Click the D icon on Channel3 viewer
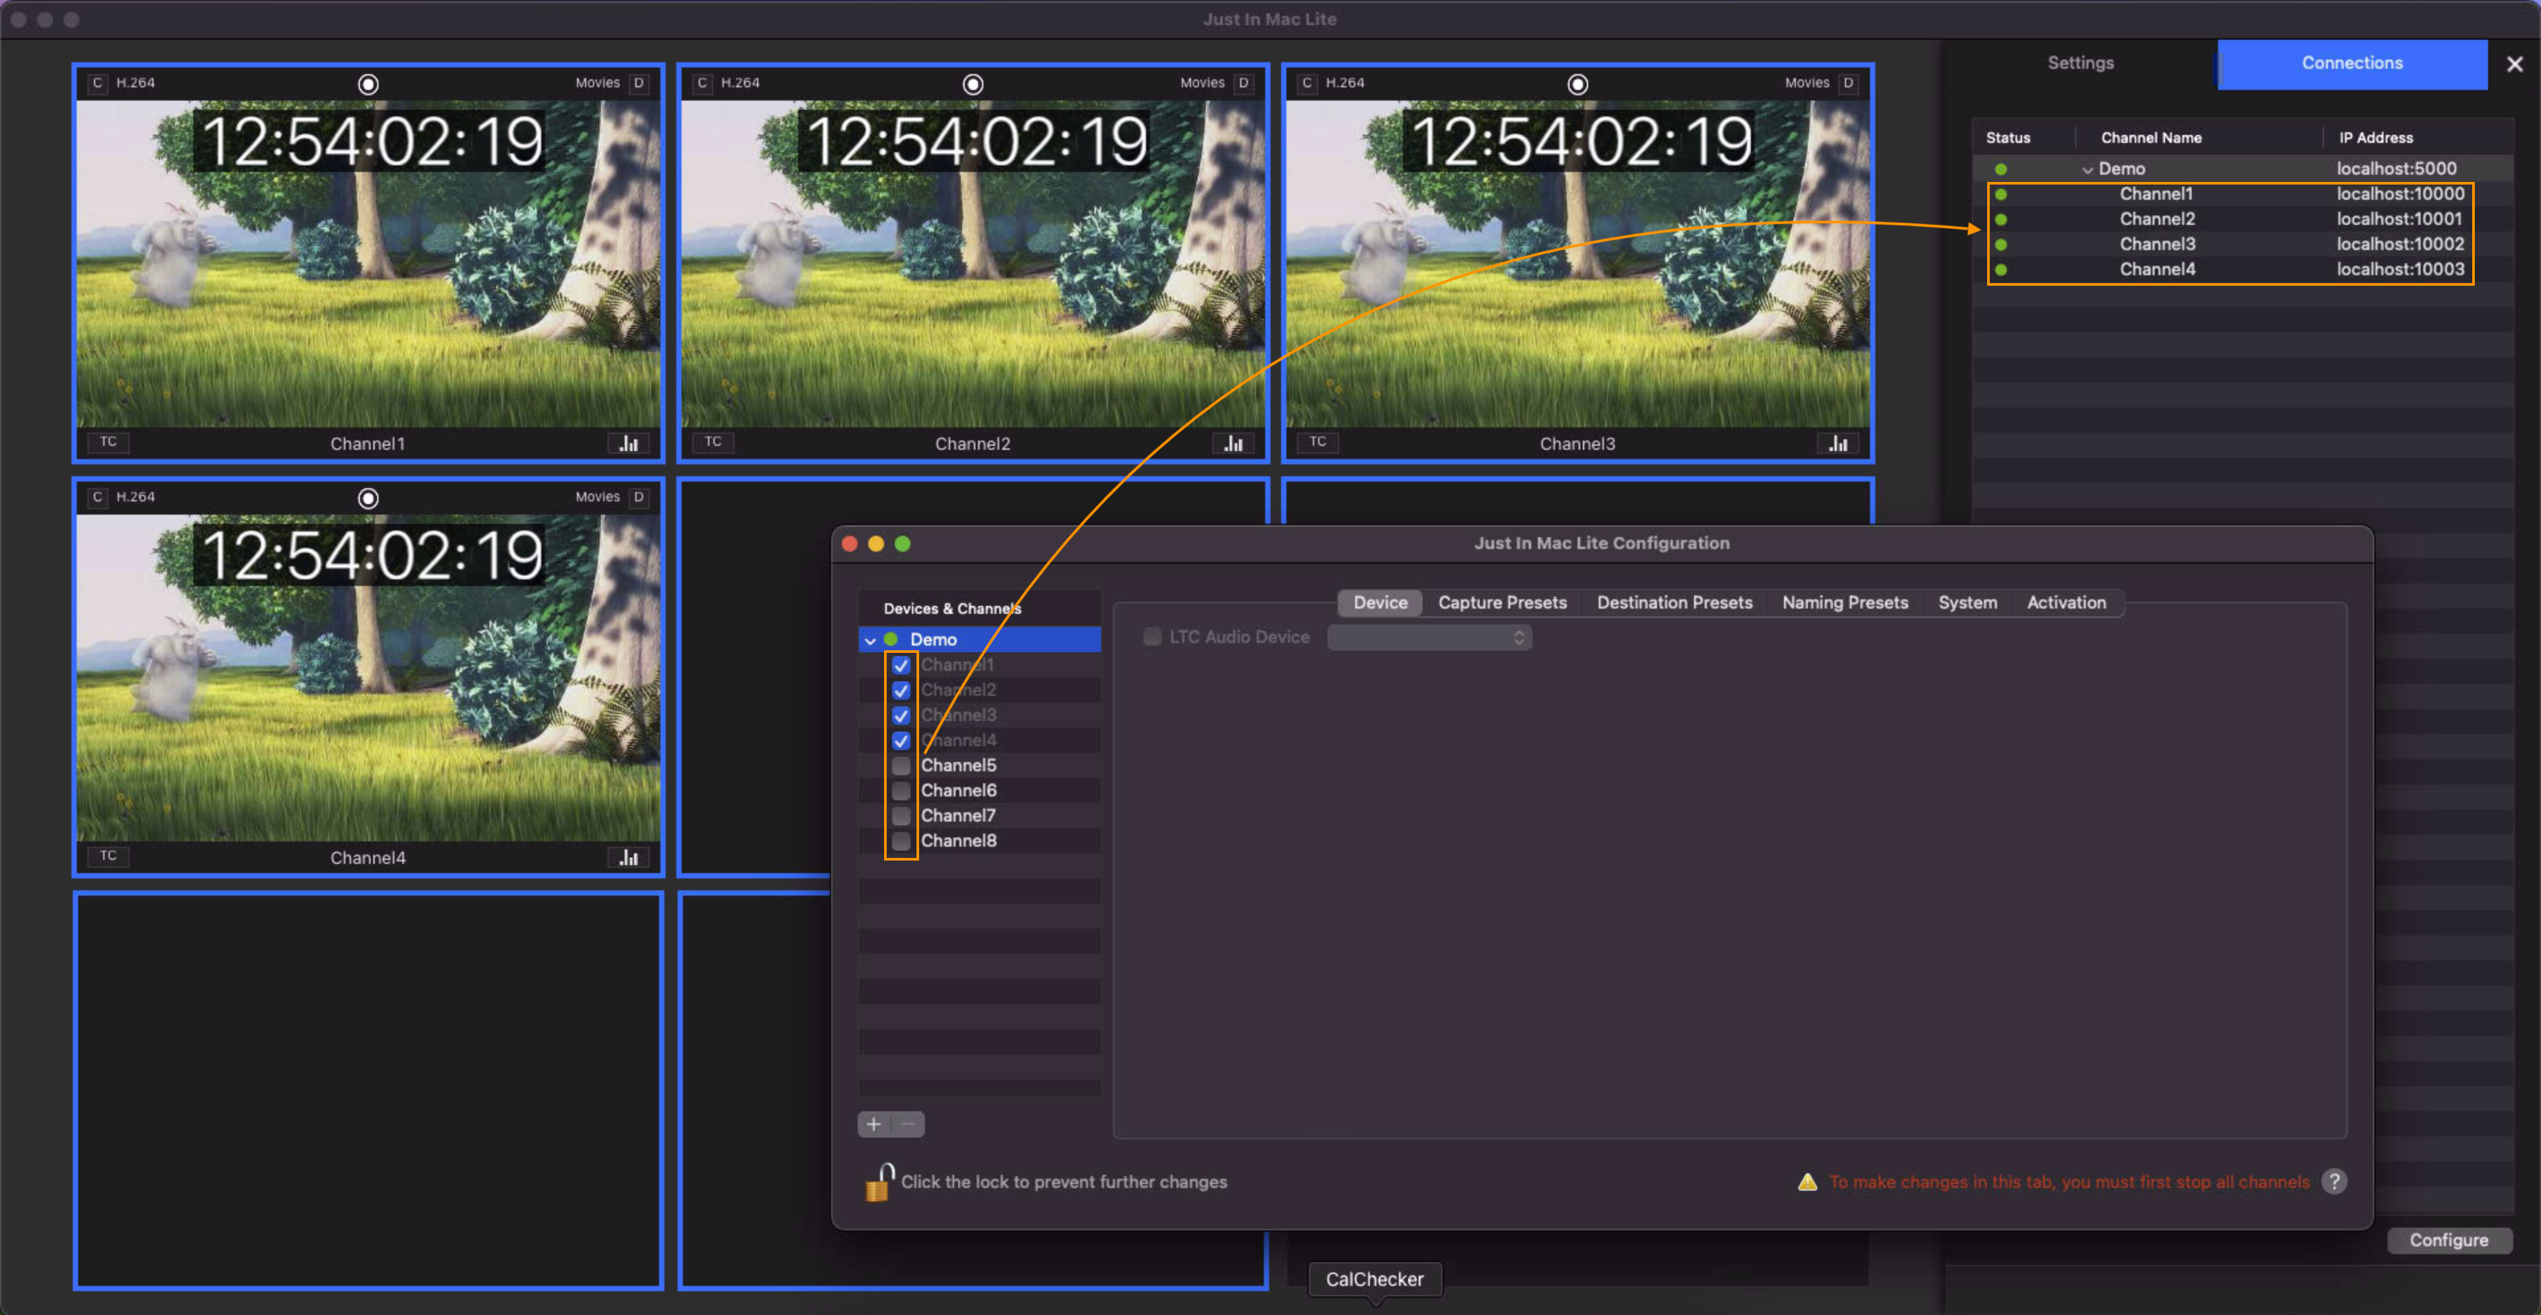2541x1315 pixels. [1849, 83]
